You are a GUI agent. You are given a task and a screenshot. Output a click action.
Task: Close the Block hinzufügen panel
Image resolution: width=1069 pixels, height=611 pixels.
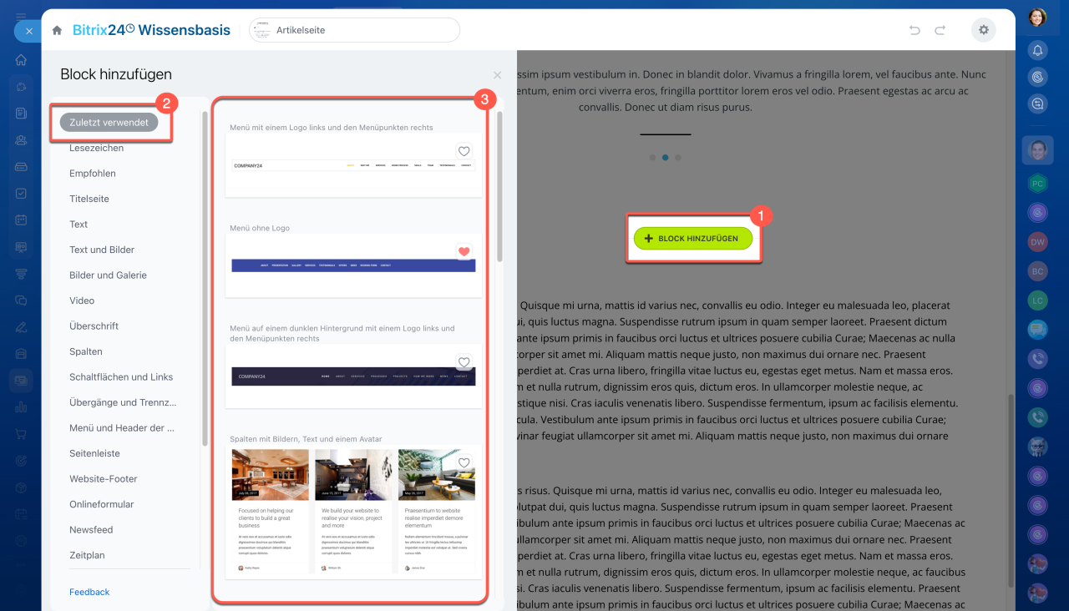pos(498,75)
